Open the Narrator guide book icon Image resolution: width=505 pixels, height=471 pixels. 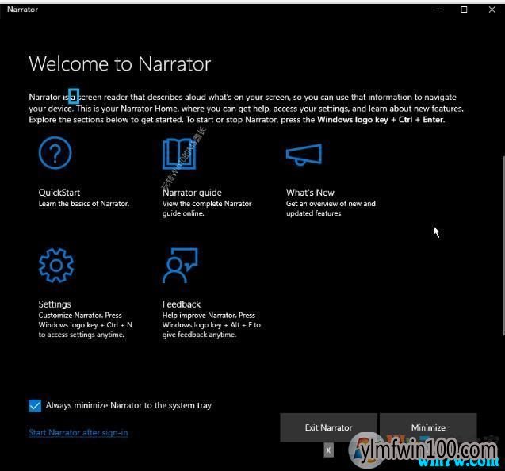tap(179, 154)
